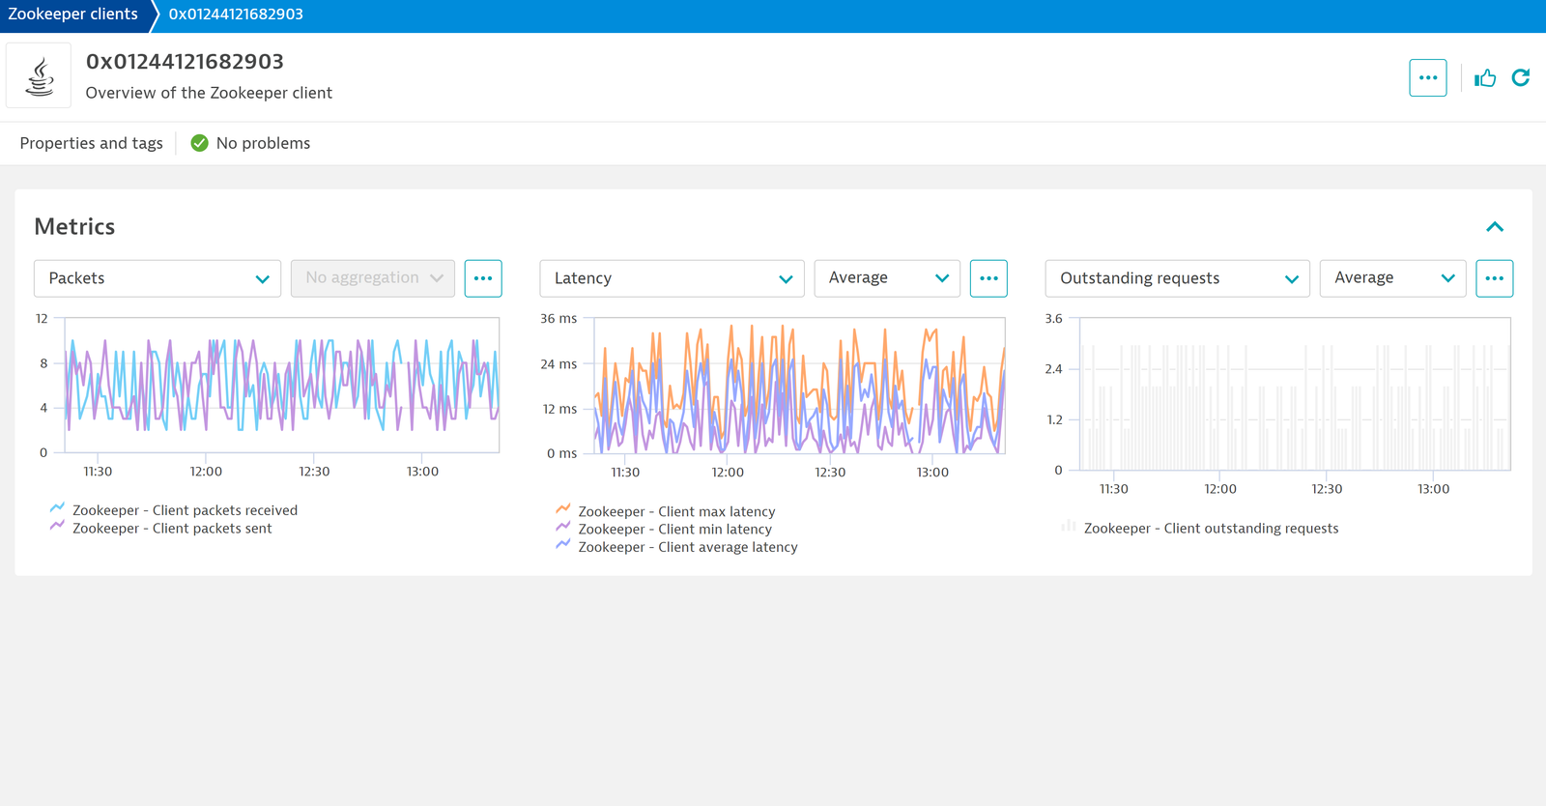Refresh the page with reload icon
The image size is (1546, 806).
pyautogui.click(x=1521, y=77)
